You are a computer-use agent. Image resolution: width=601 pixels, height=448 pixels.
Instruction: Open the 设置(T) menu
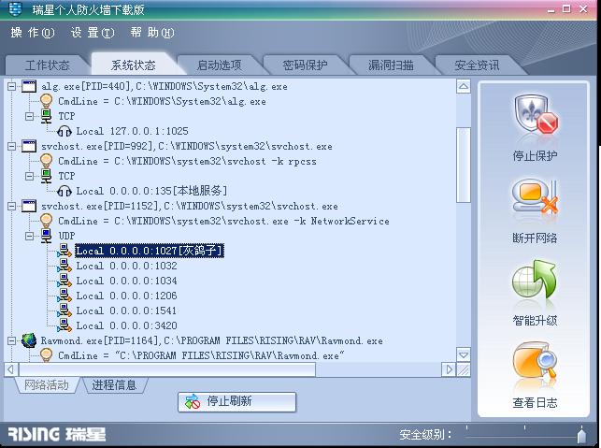coord(93,33)
